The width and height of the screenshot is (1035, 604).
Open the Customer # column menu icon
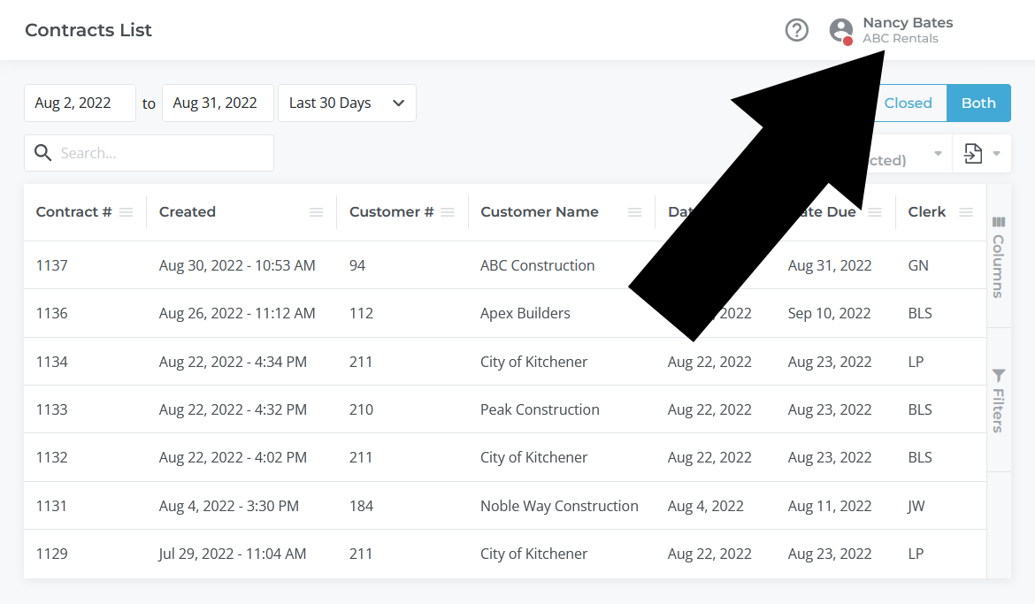point(448,212)
